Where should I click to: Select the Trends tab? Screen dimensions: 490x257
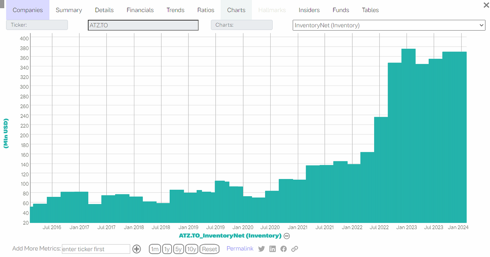(x=175, y=10)
